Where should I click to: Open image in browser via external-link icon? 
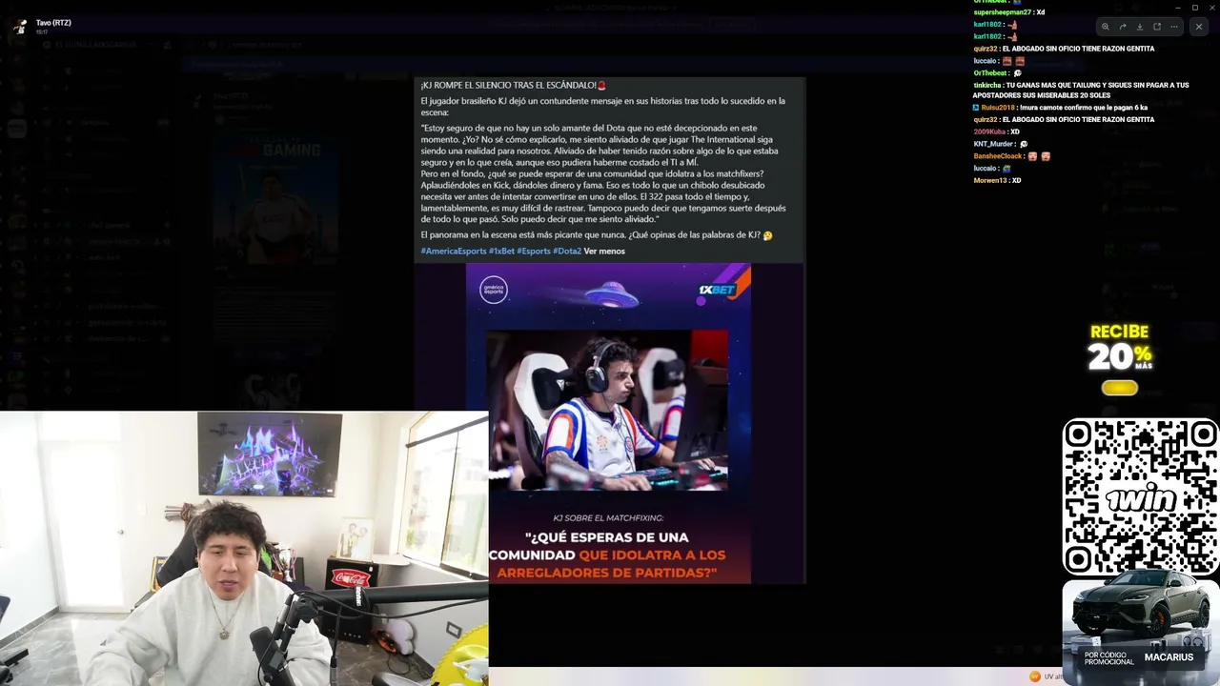click(1156, 27)
